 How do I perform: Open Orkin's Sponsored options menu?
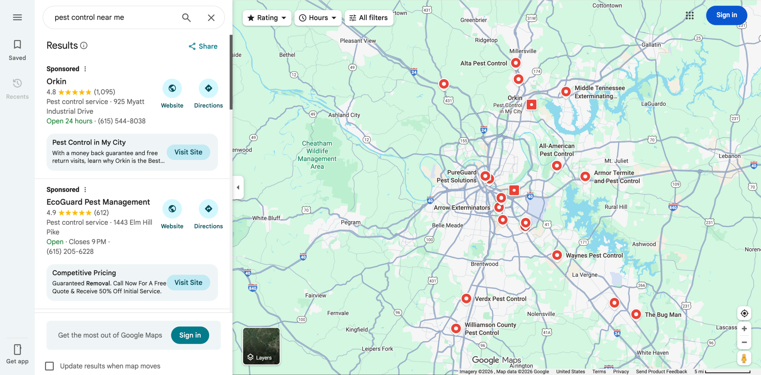click(85, 69)
